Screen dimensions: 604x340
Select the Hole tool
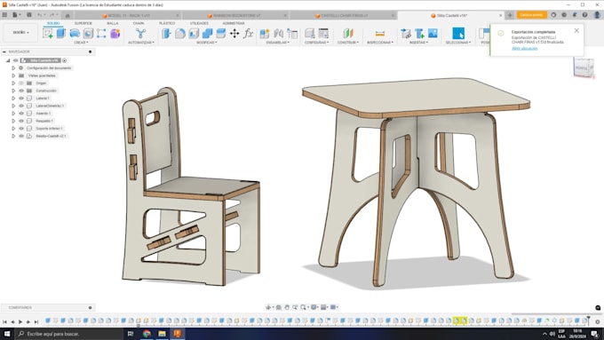88,34
